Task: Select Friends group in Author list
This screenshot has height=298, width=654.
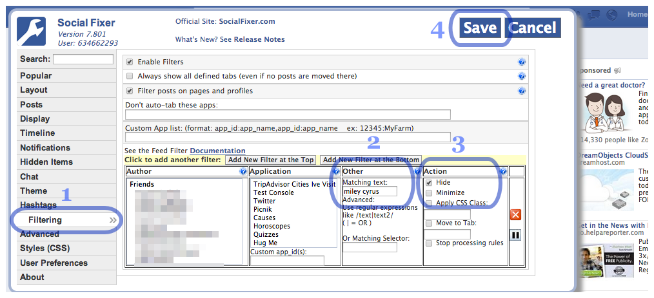Action: tap(142, 184)
